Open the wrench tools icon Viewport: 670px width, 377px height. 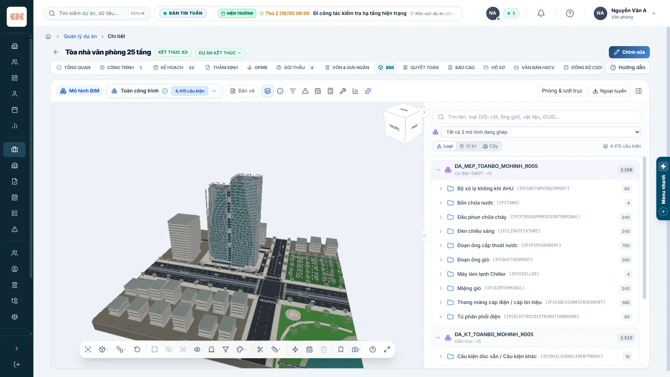tap(343, 91)
